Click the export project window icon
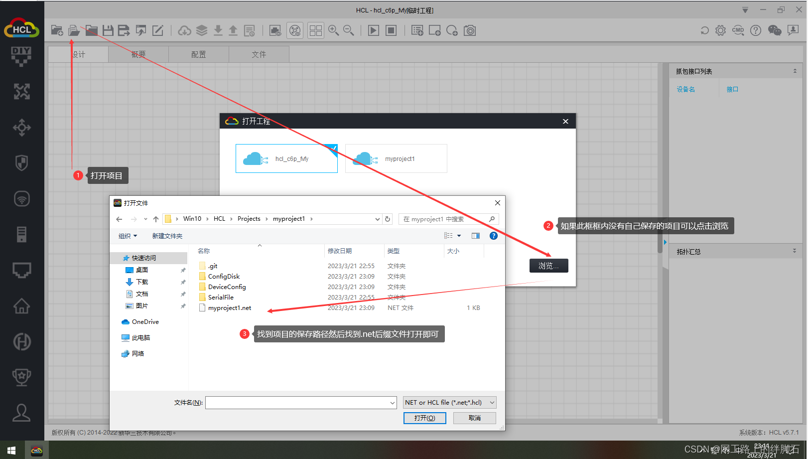Screen dimensions: 808x459 [141, 30]
